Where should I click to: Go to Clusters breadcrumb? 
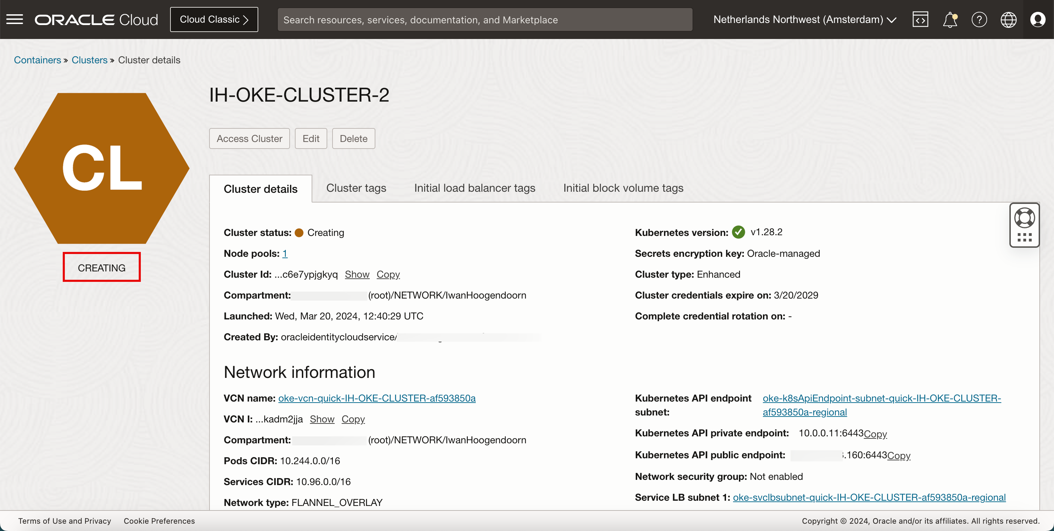click(89, 60)
